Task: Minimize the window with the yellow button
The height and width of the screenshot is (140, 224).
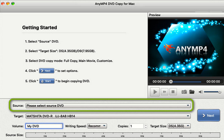Action: 8,4
